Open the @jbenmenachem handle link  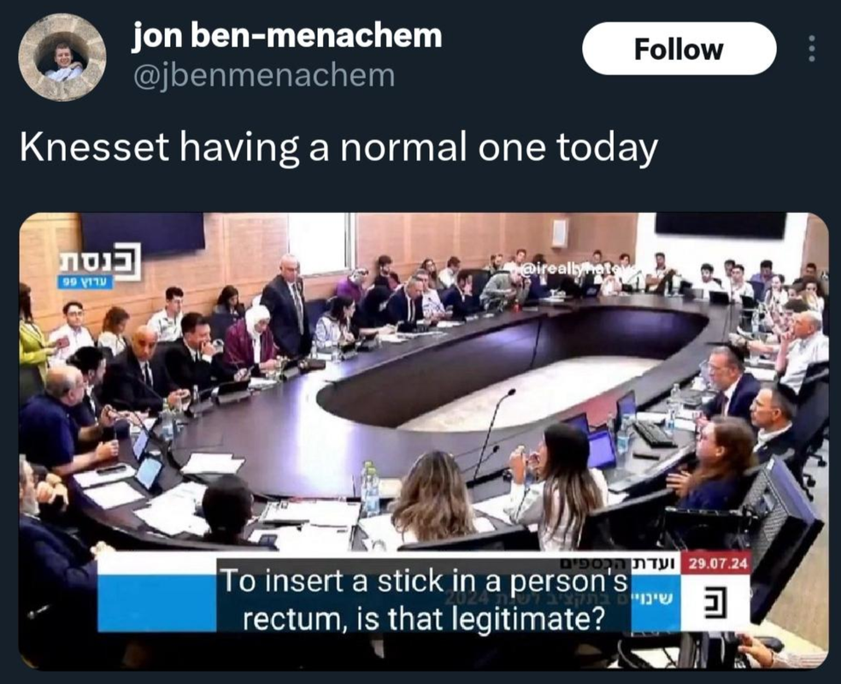tap(264, 75)
